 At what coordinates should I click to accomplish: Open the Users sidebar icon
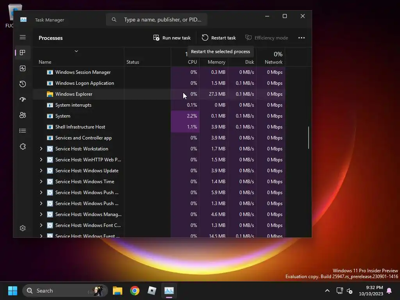pos(23,115)
